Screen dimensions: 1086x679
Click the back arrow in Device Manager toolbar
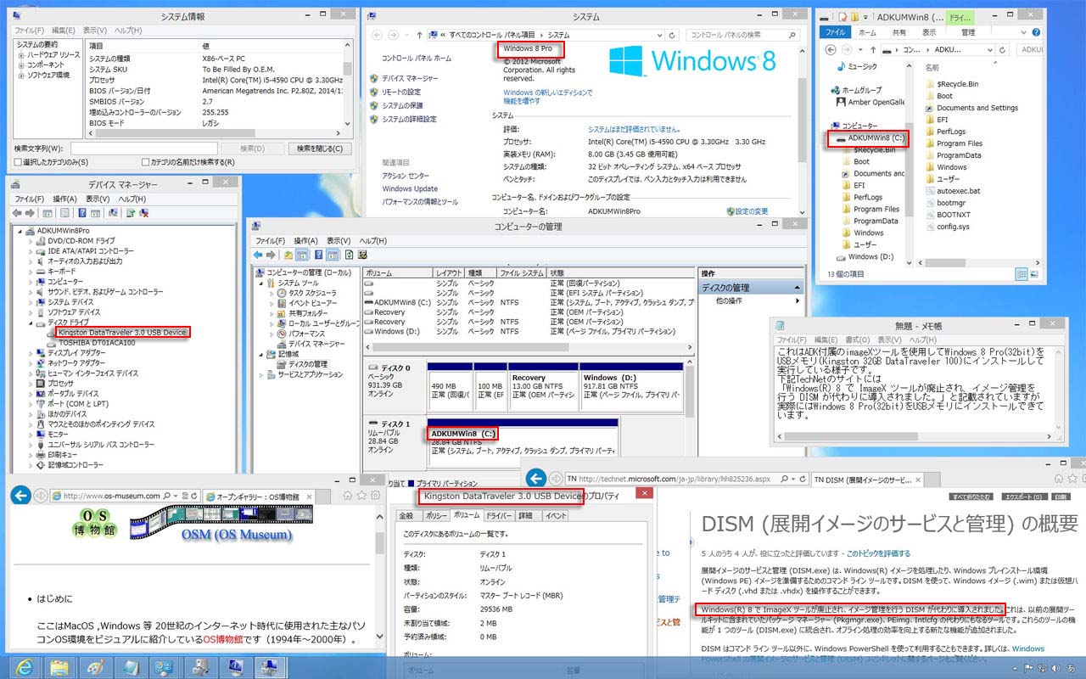pyautogui.click(x=17, y=212)
